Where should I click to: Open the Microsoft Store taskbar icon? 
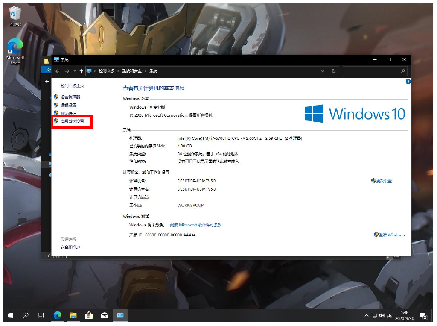[x=89, y=315]
